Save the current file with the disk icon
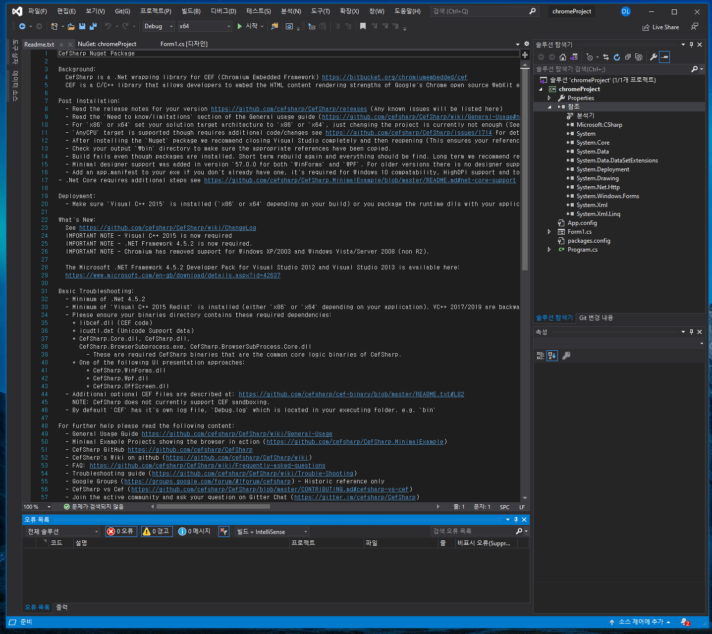 click(x=82, y=26)
